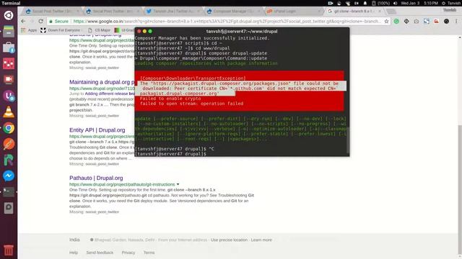Expand the Pathauto result URL dropdown arrow
The image size is (462, 259).
click(178, 184)
